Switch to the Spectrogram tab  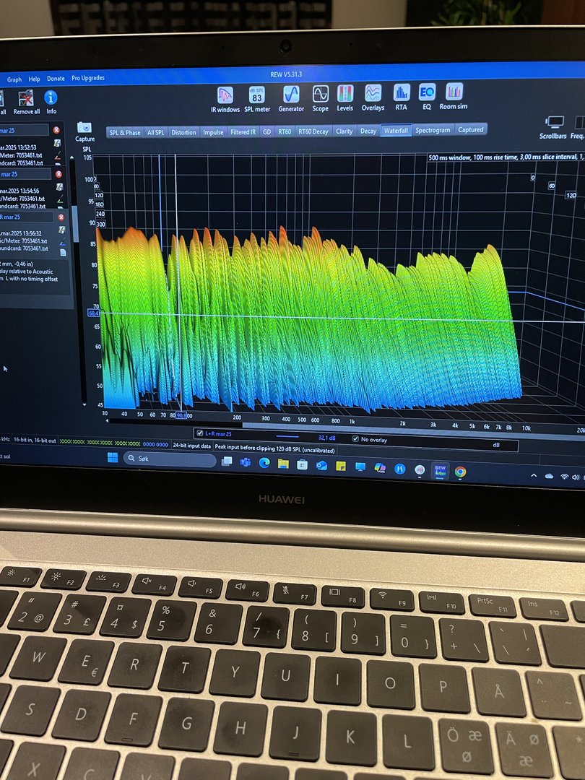pyautogui.click(x=433, y=130)
